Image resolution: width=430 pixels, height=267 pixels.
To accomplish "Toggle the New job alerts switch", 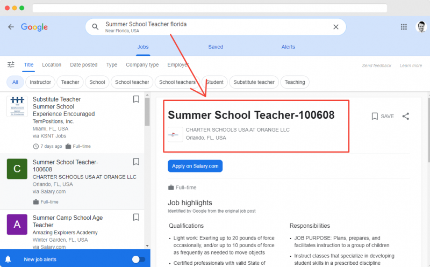I will pos(139,259).
